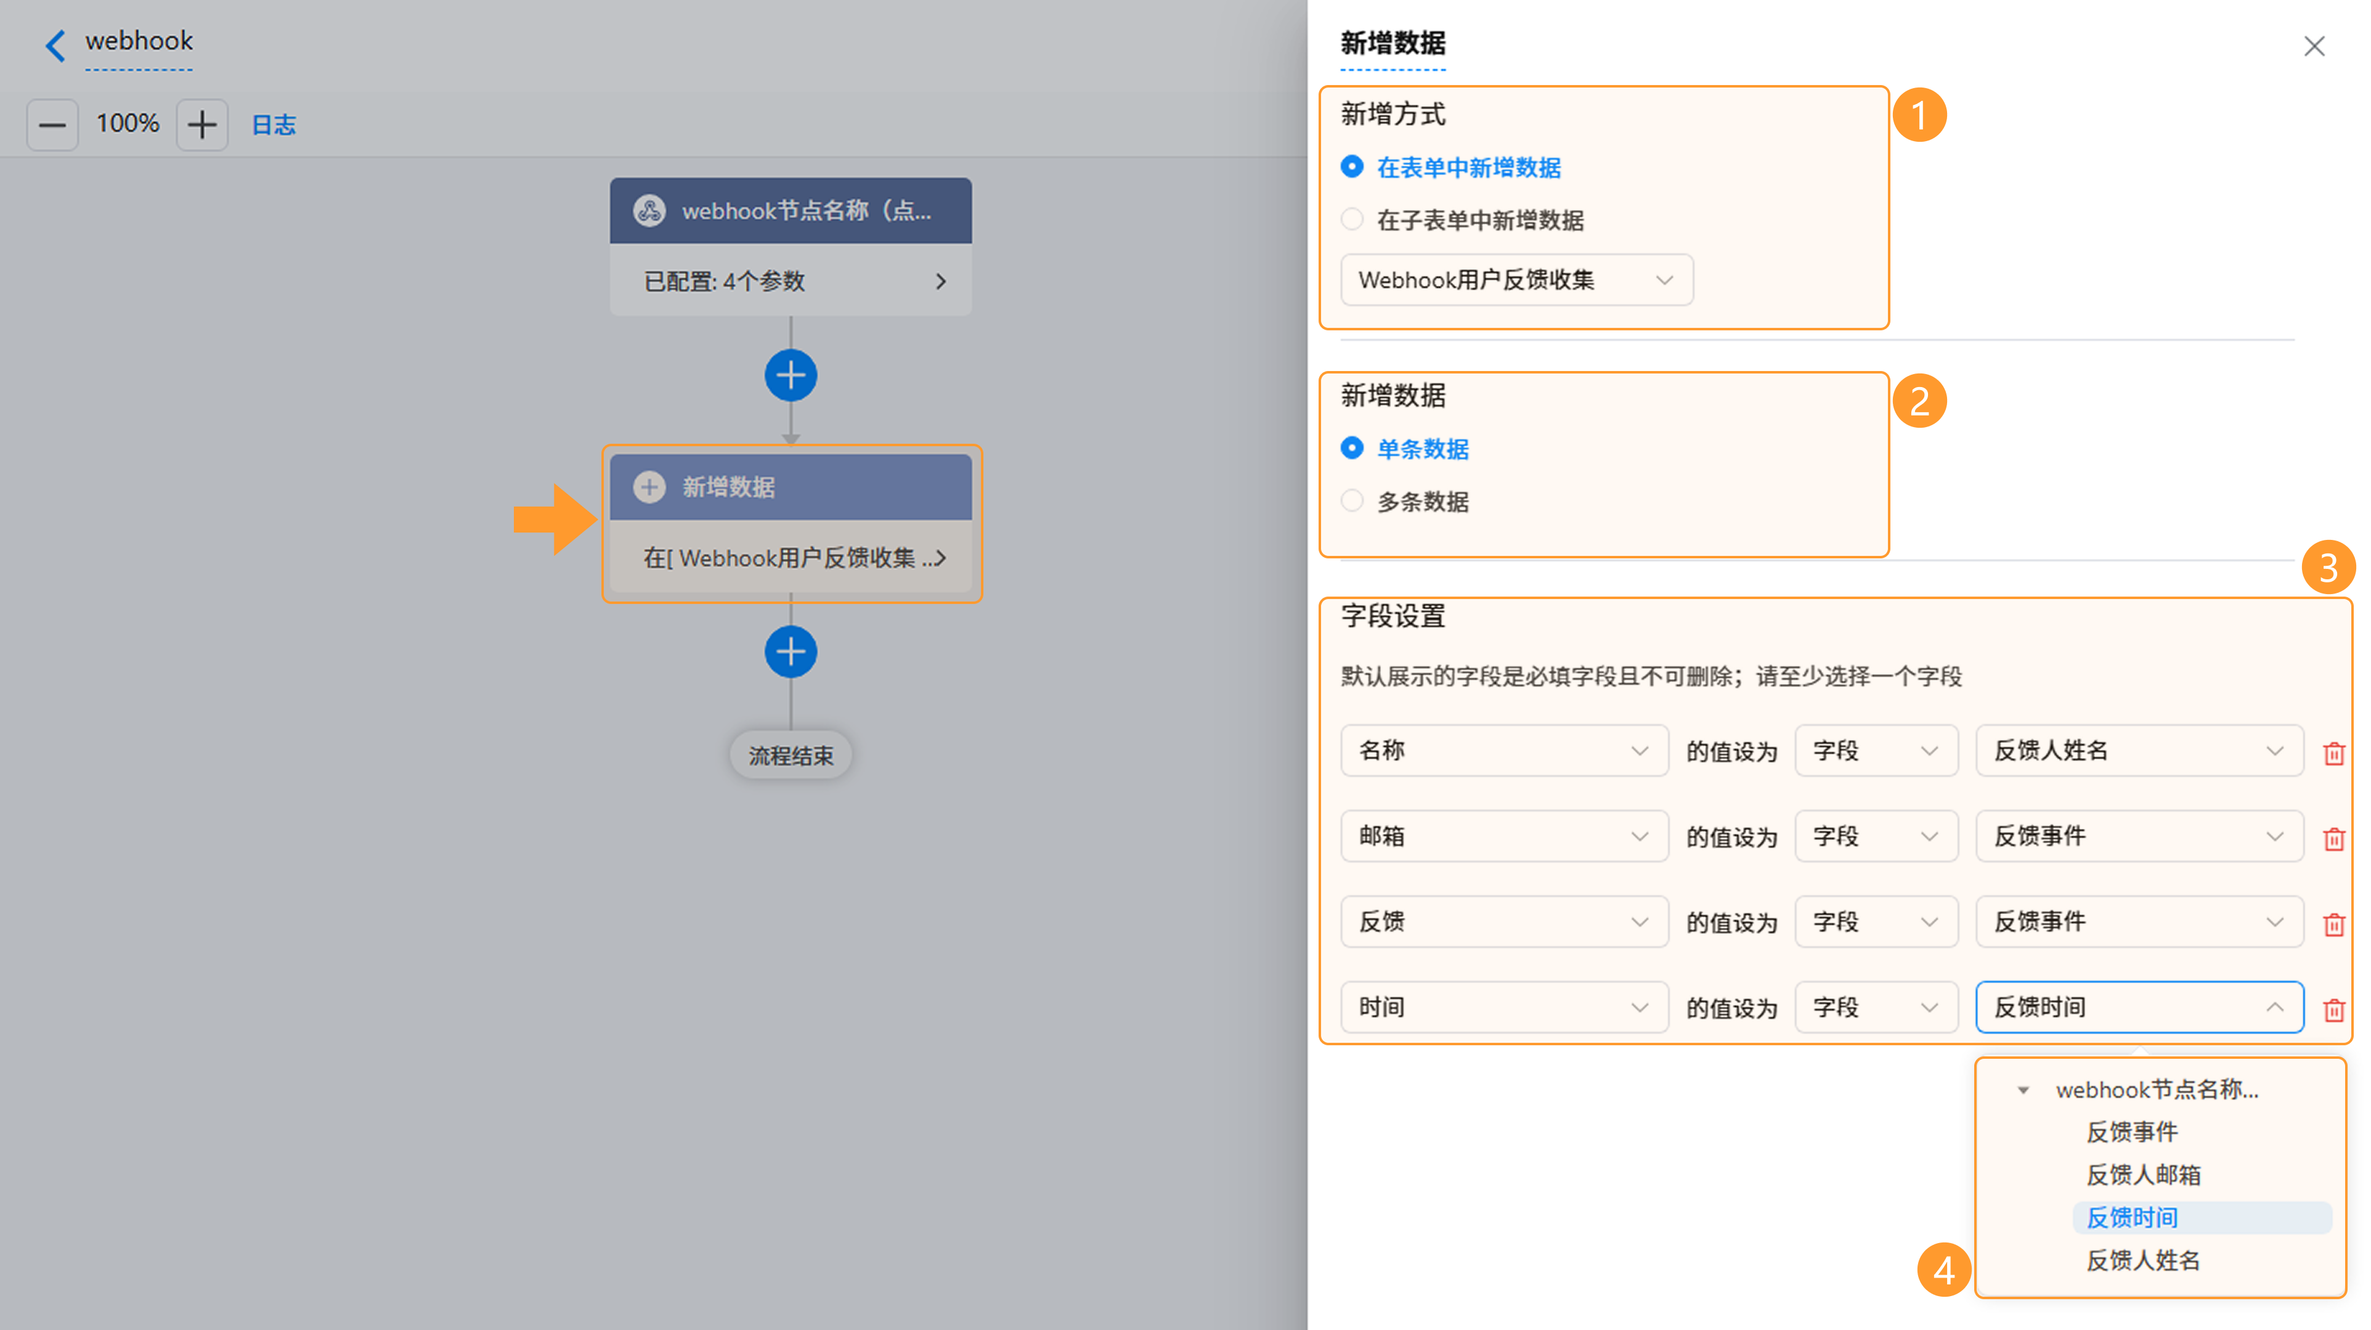The width and height of the screenshot is (2371, 1330).
Task: Delete the 时间 field mapping row
Action: tap(2334, 1010)
